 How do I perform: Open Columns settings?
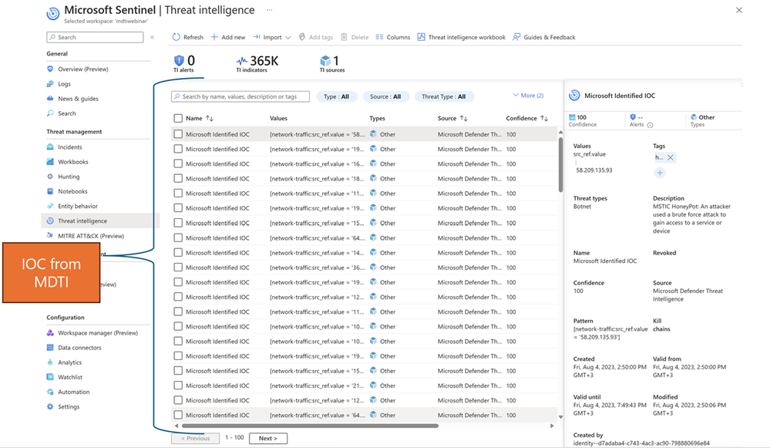tap(393, 37)
